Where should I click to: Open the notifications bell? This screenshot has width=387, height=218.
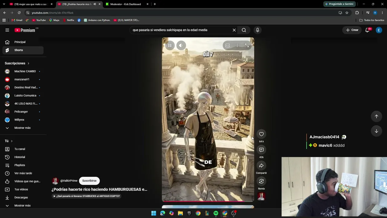pos(367,30)
